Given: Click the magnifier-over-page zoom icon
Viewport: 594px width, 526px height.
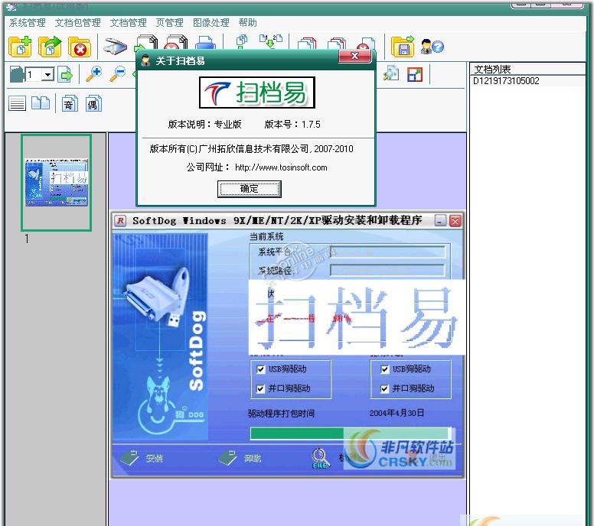Looking at the screenshot, I should (x=391, y=74).
